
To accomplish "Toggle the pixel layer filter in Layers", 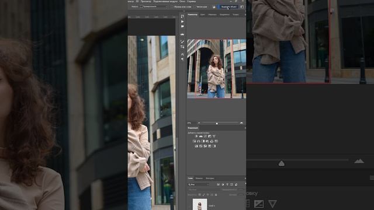I will pyautogui.click(x=218, y=184).
